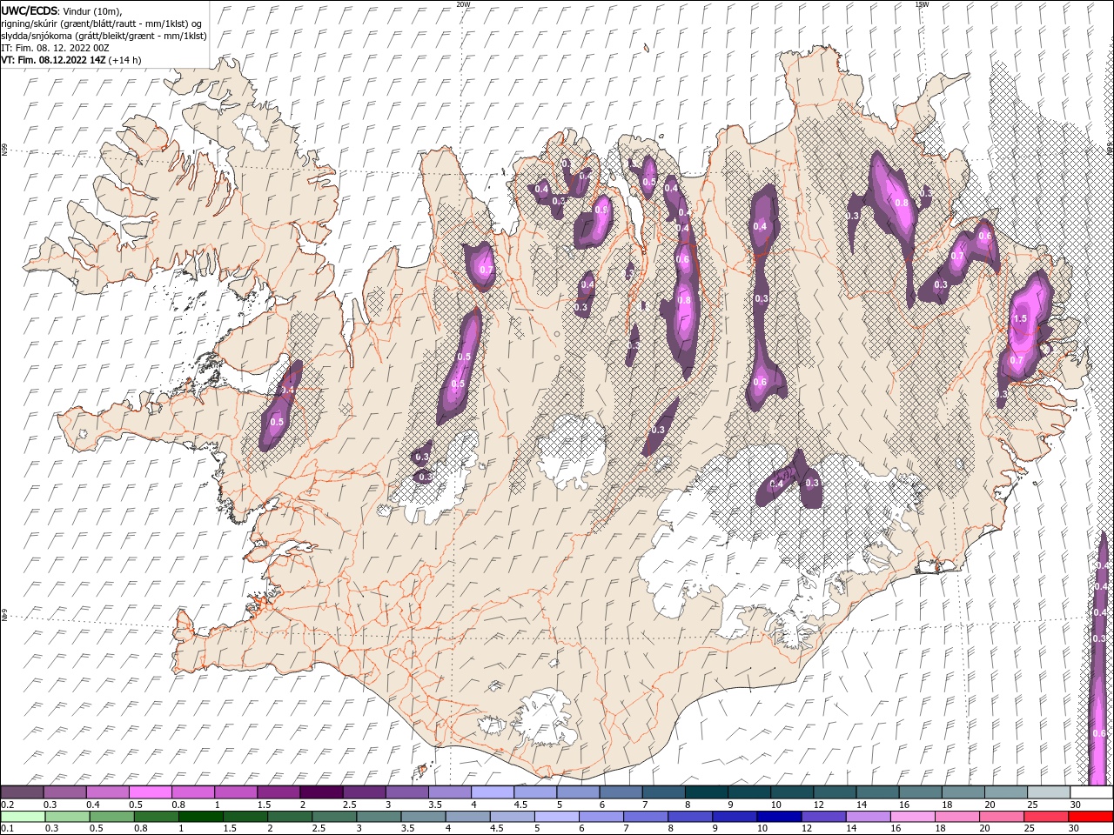Click the 'VT: Fim. 08.12.2022 14Z' valid time

point(54,60)
